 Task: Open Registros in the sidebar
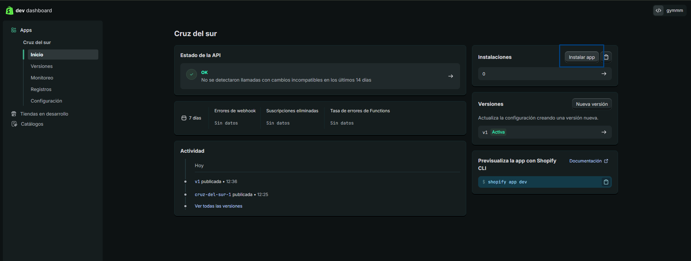41,89
